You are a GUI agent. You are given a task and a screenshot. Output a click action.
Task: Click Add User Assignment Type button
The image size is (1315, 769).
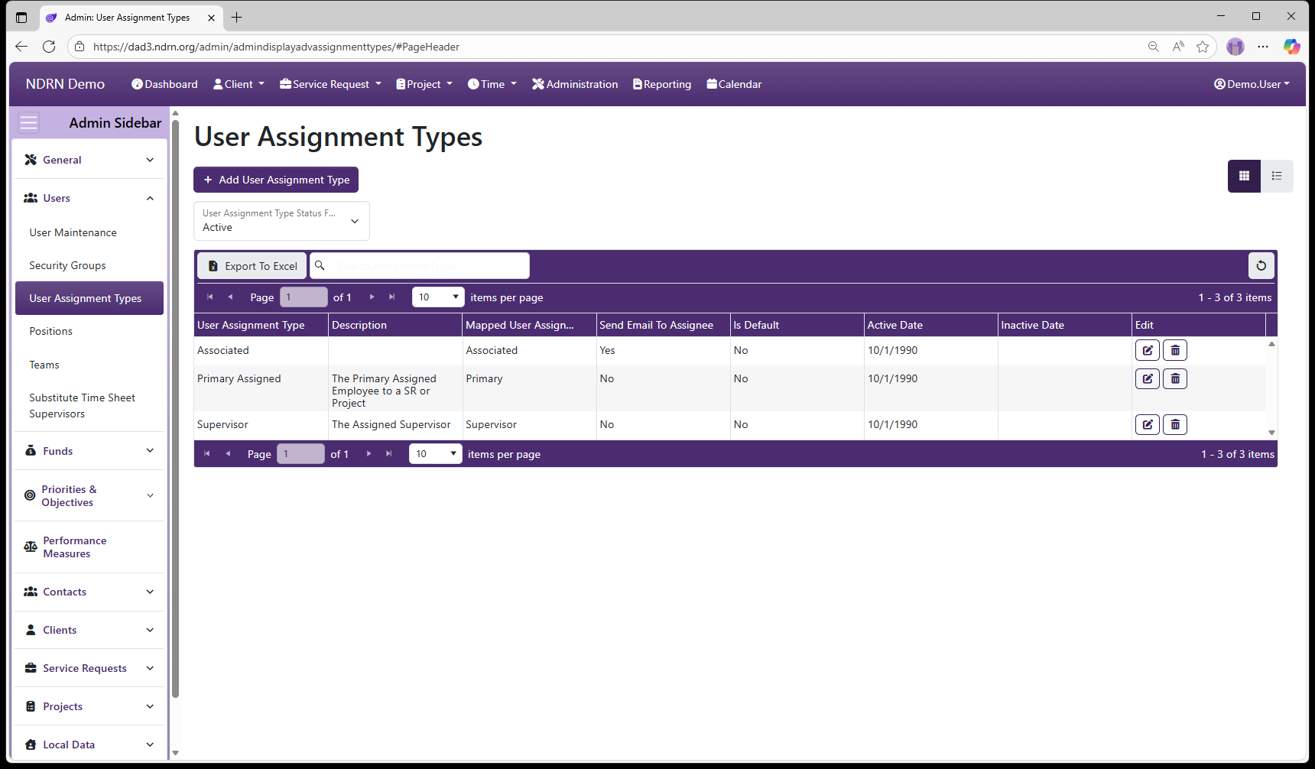276,180
